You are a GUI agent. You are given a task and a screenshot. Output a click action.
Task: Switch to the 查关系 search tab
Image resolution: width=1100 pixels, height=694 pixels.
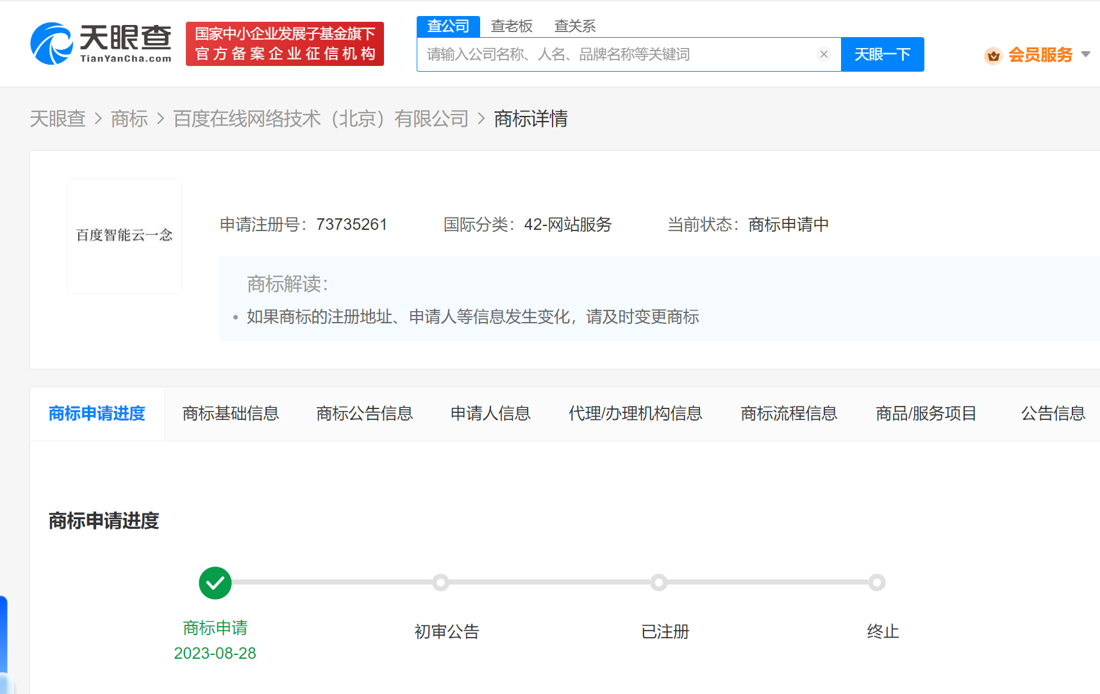click(x=574, y=26)
